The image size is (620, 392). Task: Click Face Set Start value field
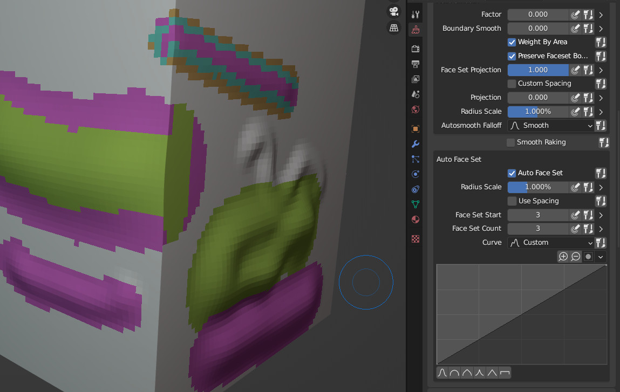click(538, 215)
